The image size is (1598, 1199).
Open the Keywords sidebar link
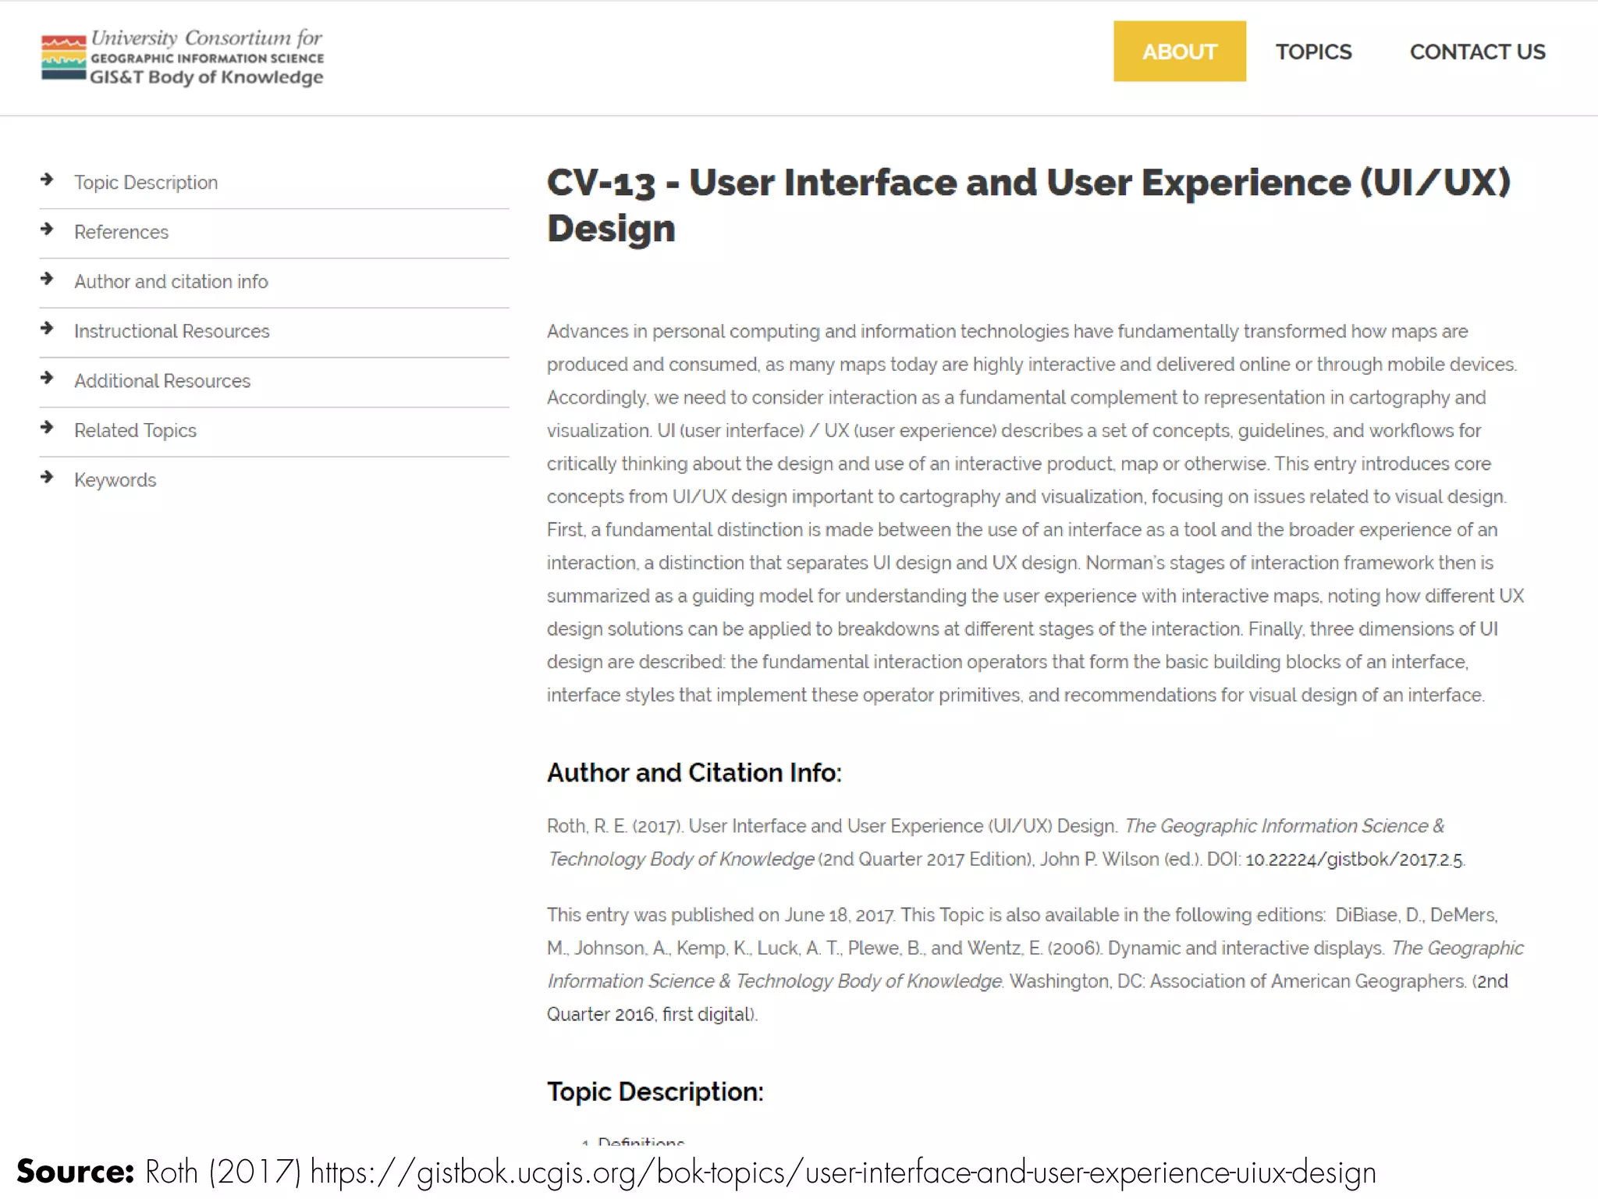pyautogui.click(x=115, y=480)
